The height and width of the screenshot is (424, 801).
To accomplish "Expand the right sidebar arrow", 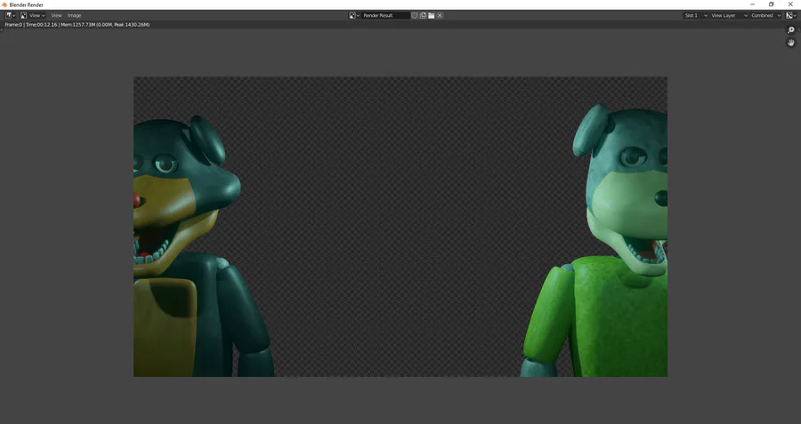I will (799, 29).
